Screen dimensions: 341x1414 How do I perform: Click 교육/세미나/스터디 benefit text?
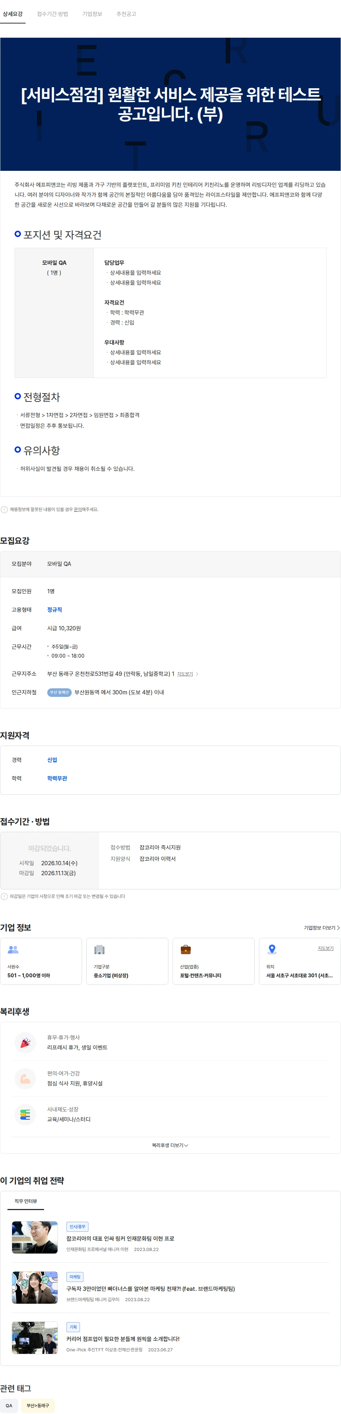[69, 1119]
